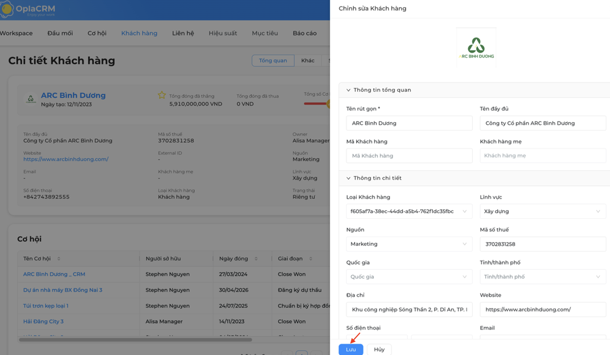Select Khách hàng menu item
The width and height of the screenshot is (610, 355).
[x=139, y=33]
